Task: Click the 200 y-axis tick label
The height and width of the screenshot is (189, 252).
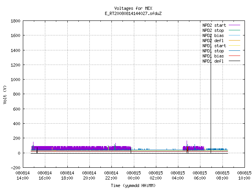Action: click(17, 138)
